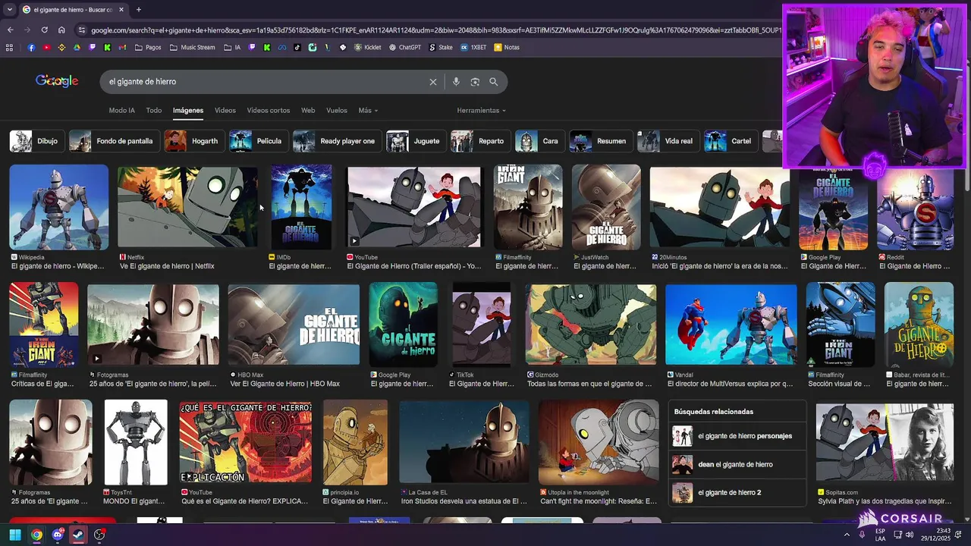Open the Wikipedia Iron Giant image result
971x546 pixels.
pos(59,207)
